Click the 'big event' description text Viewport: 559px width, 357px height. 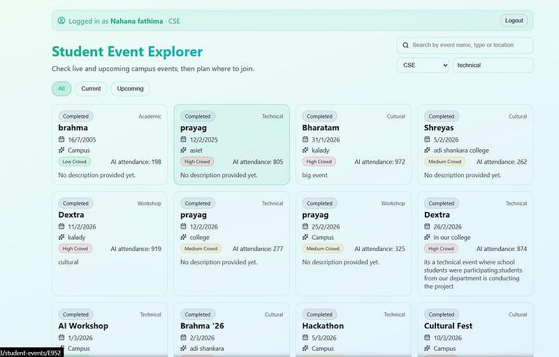(314, 175)
